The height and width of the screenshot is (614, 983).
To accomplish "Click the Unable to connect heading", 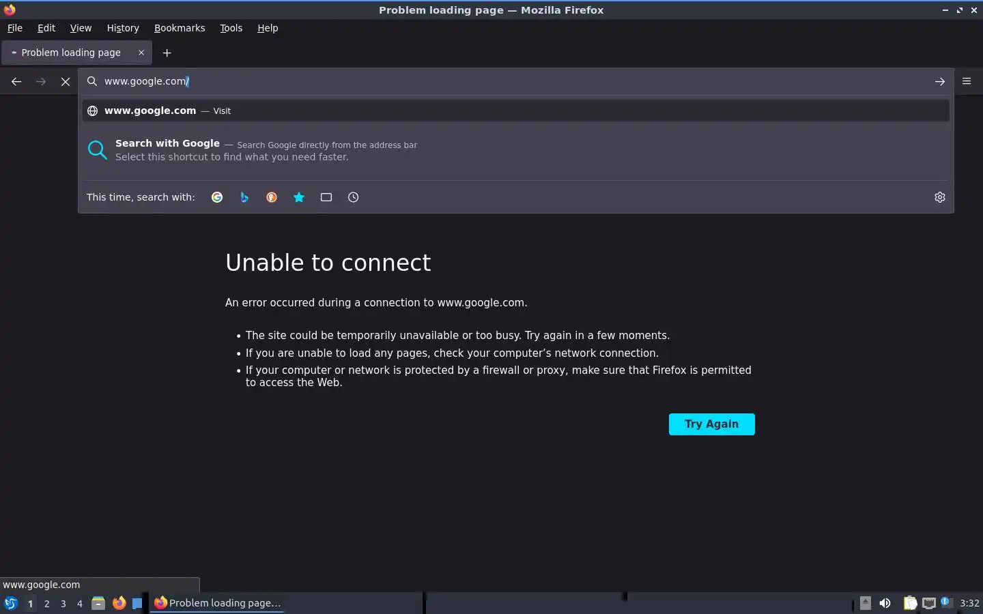I will [x=328, y=263].
